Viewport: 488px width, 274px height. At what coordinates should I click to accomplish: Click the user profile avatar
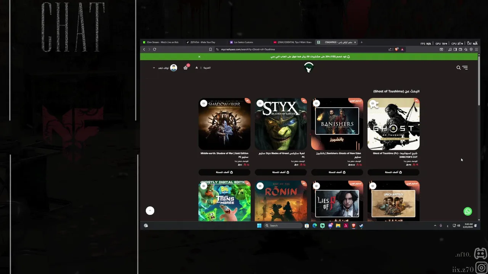point(174,68)
